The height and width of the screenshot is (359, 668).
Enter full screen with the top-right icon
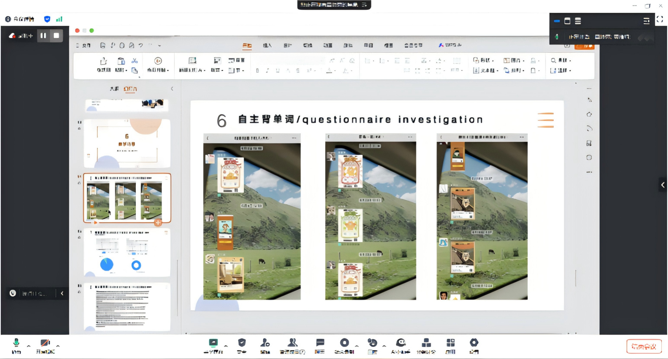(x=660, y=20)
